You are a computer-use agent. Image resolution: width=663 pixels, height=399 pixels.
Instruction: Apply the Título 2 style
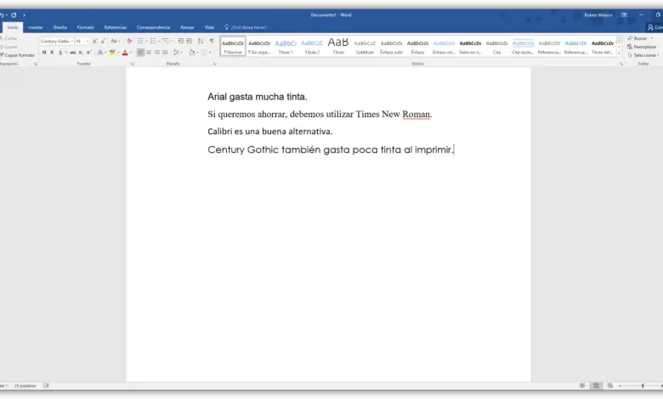click(312, 47)
